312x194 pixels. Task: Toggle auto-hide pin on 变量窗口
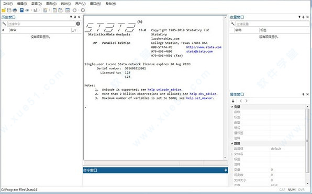(x=304, y=17)
